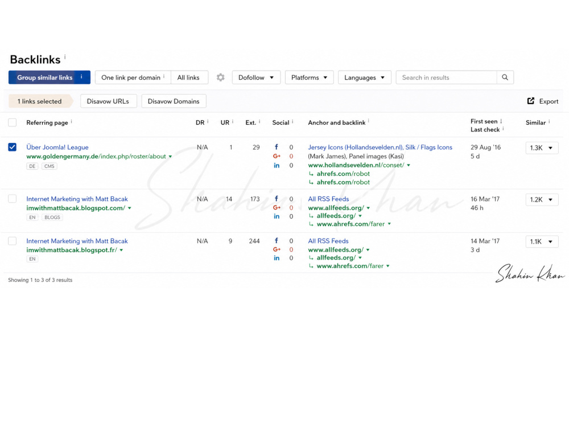Check the imwithmattbacak.blogspot.fr row checkbox
Viewport: 569px width, 427px height.
point(13,241)
